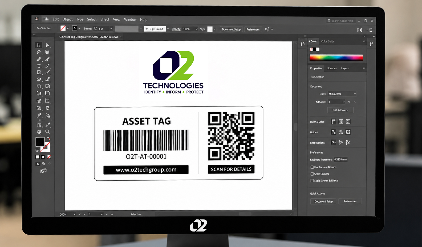
Task: Click the lock guides icon in Properties
Action: pos(341,132)
